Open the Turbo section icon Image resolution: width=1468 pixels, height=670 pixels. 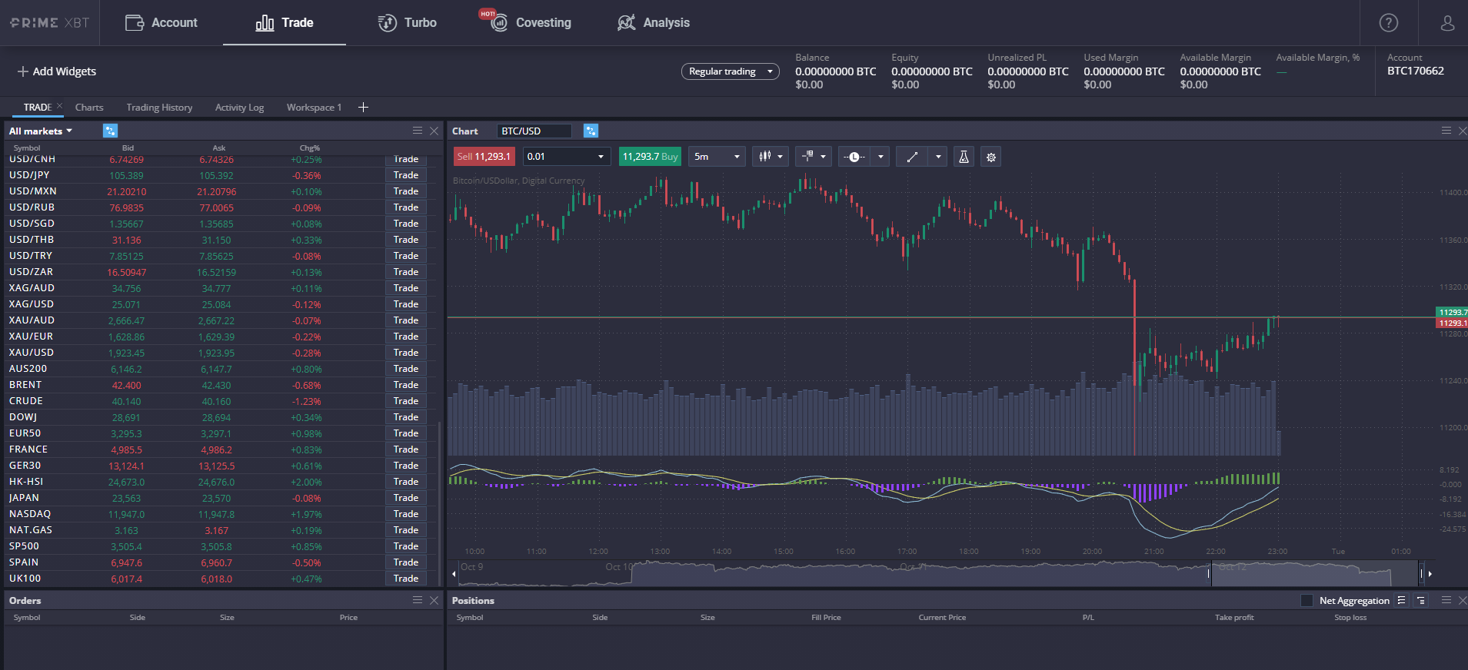[388, 23]
